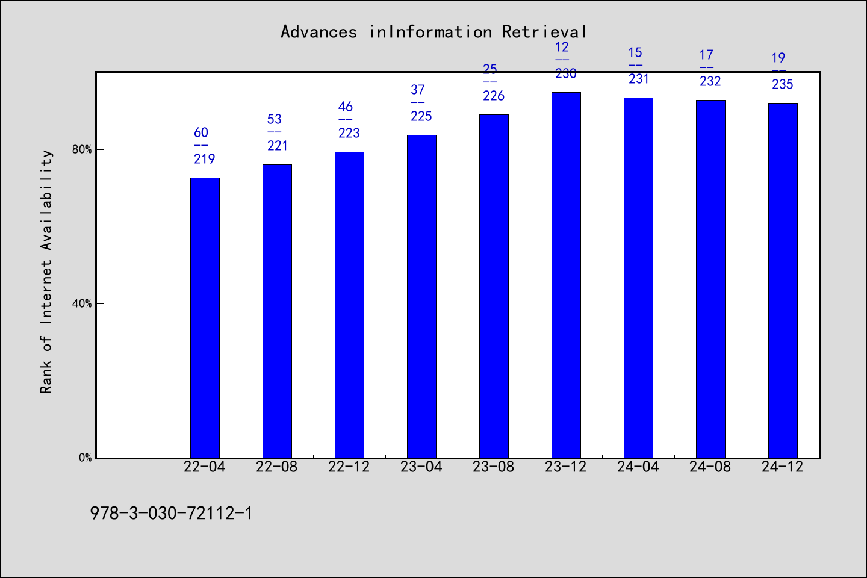867x578 pixels.
Task: Click the x-axis label 23-04
Action: click(x=421, y=467)
